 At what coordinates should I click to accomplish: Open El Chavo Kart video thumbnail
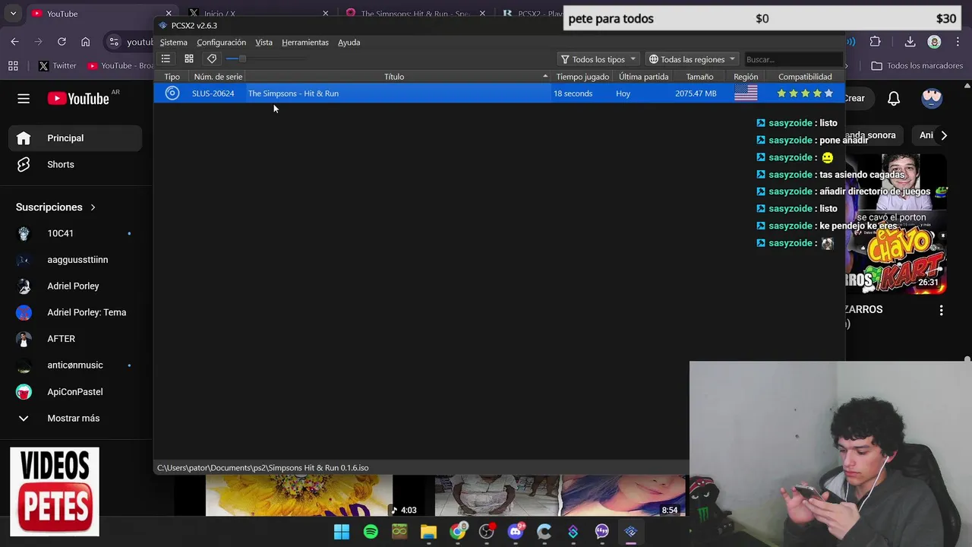coord(896,223)
